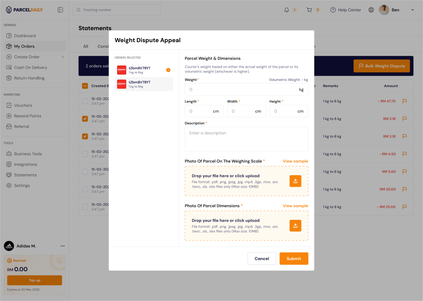
Task: Submit the weight dispute appeal
Action: point(294,259)
